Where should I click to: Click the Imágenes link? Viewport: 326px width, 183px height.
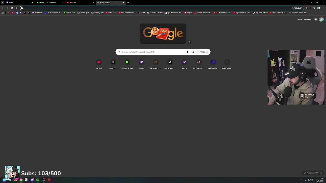[307, 19]
